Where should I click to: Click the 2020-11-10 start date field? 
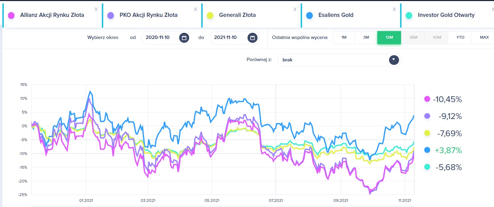pyautogui.click(x=158, y=38)
